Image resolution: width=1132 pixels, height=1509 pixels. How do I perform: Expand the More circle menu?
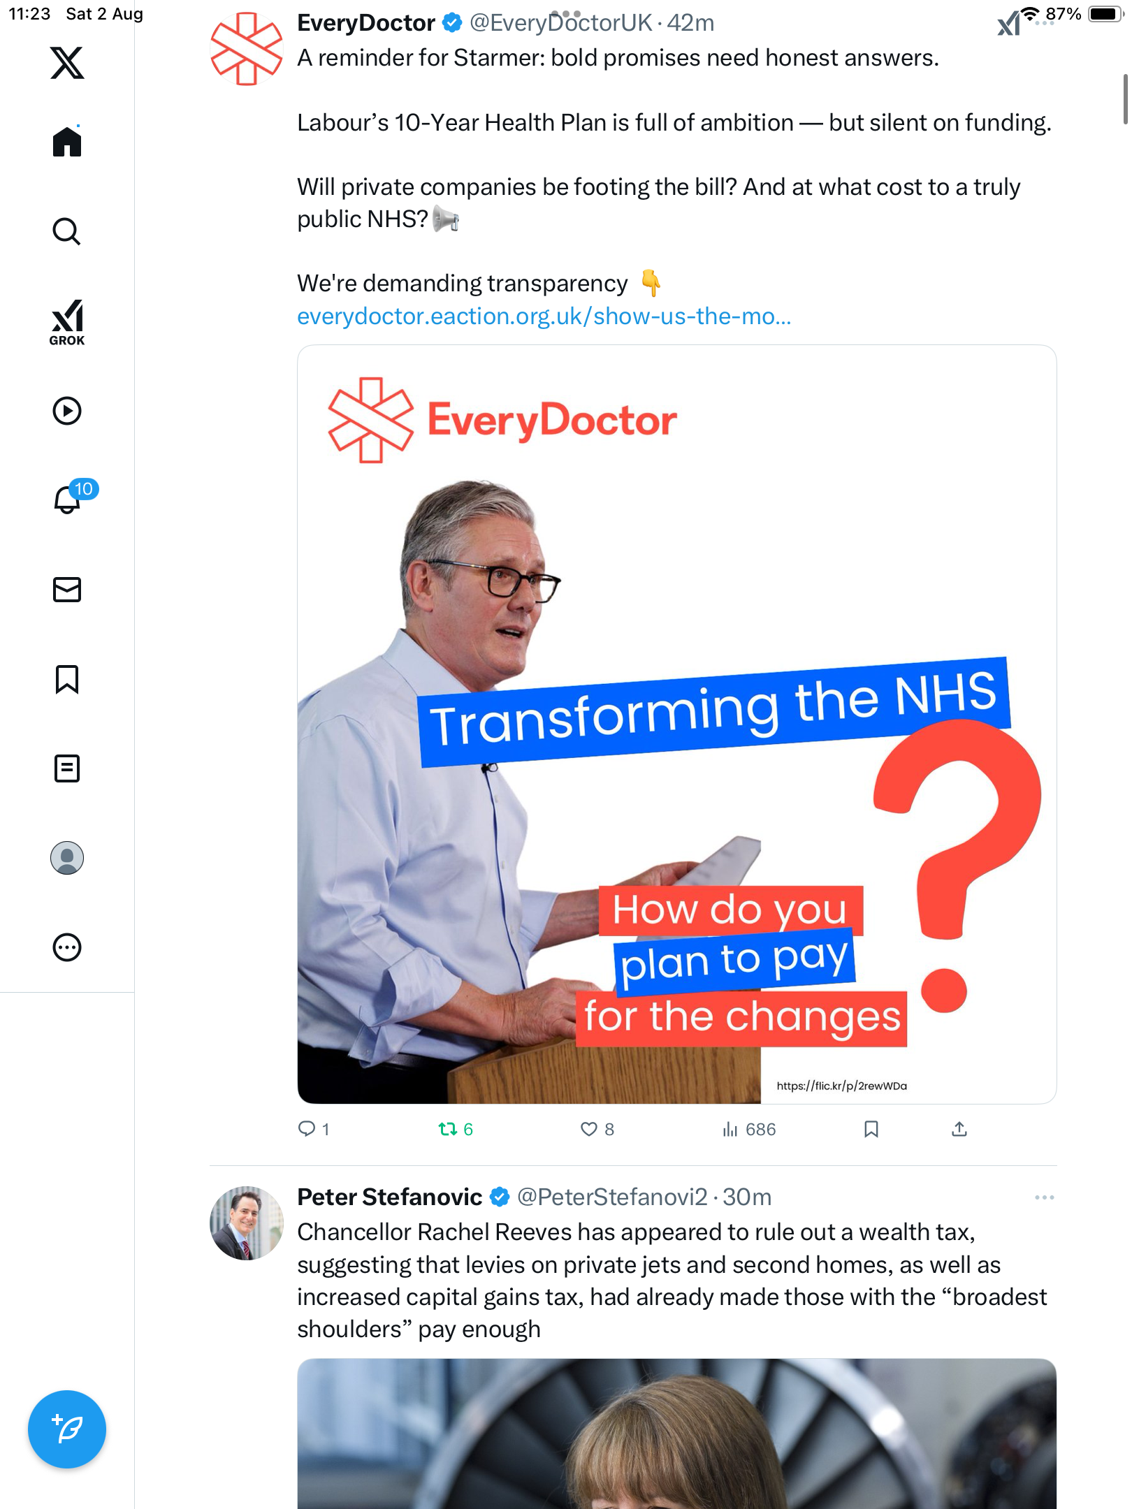point(67,947)
